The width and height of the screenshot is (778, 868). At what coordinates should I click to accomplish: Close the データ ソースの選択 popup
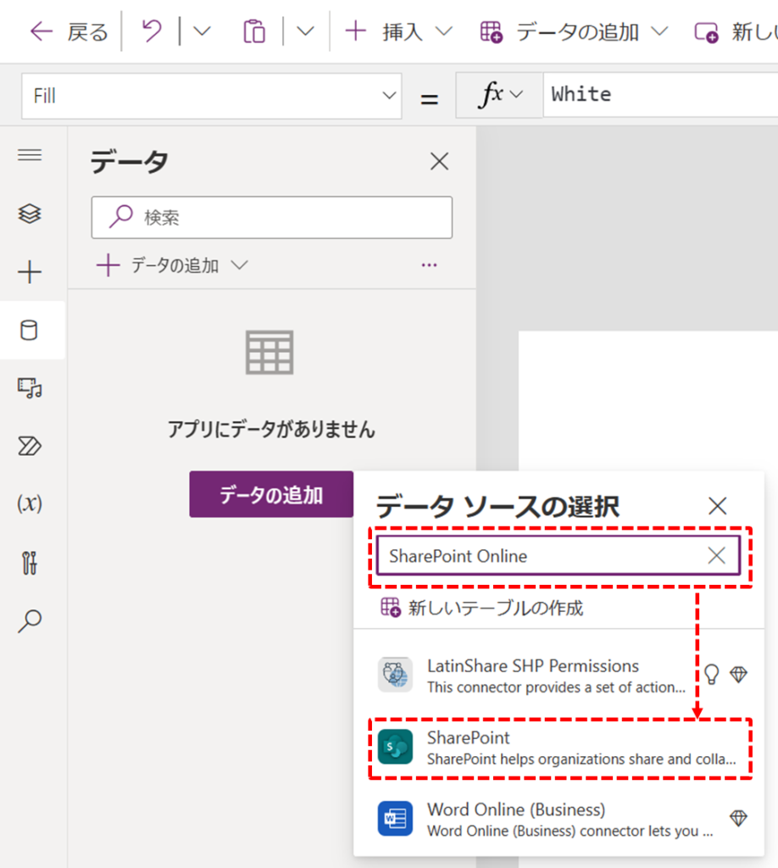click(x=718, y=506)
